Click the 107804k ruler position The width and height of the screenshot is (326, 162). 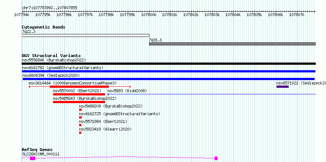tap(233, 15)
